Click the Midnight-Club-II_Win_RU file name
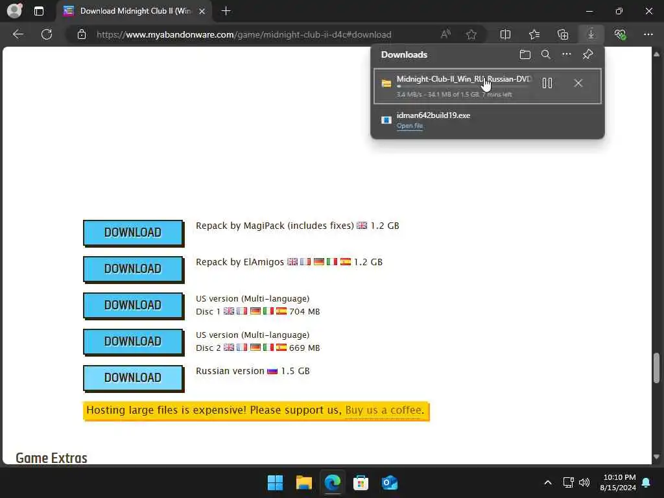The image size is (664, 498). (x=464, y=79)
